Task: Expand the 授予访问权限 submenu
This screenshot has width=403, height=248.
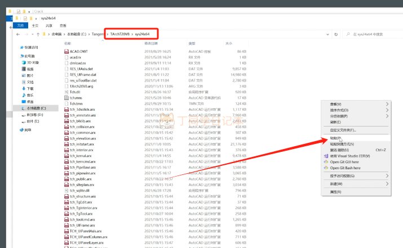Action: pos(387,175)
